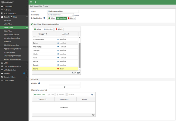176x121 pixels.
Task: Click the WiFi Controller signal icon
Action: click(x=2, y=70)
